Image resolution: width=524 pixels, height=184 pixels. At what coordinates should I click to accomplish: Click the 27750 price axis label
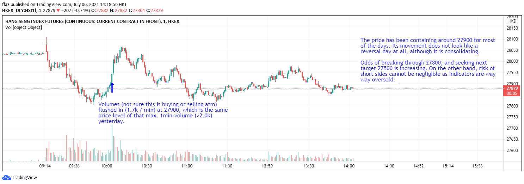click(x=512, y=117)
